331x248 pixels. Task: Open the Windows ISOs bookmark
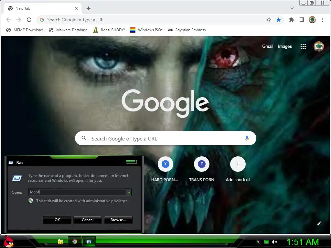click(146, 30)
